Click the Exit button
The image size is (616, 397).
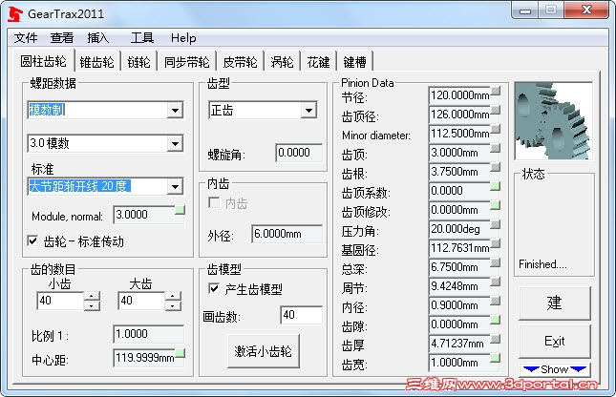554,342
